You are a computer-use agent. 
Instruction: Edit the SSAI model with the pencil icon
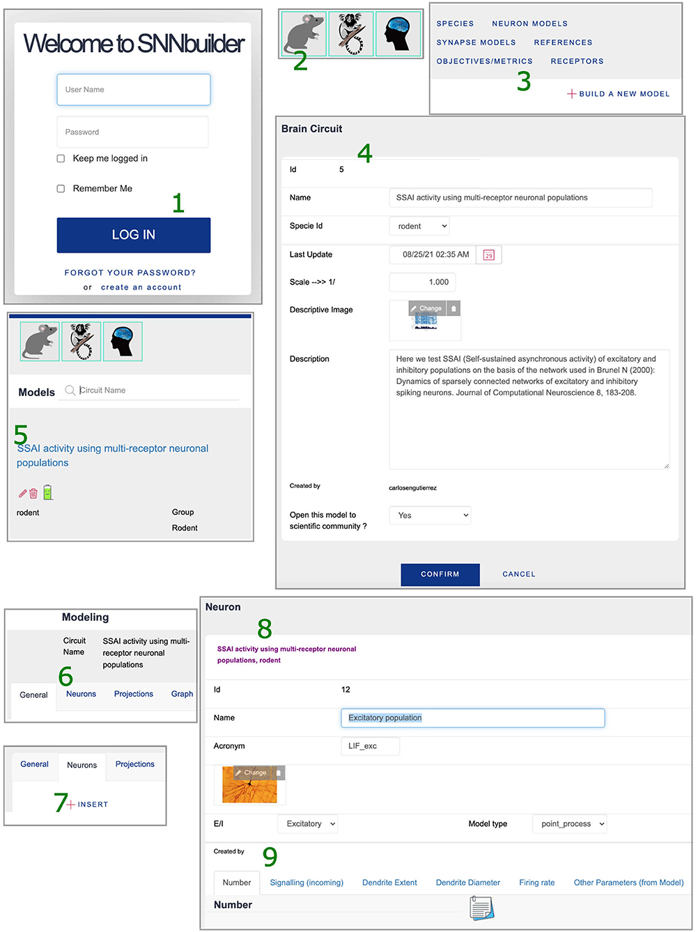click(x=22, y=493)
